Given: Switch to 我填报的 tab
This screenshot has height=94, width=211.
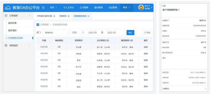Looking at the screenshot, I should (63, 16).
